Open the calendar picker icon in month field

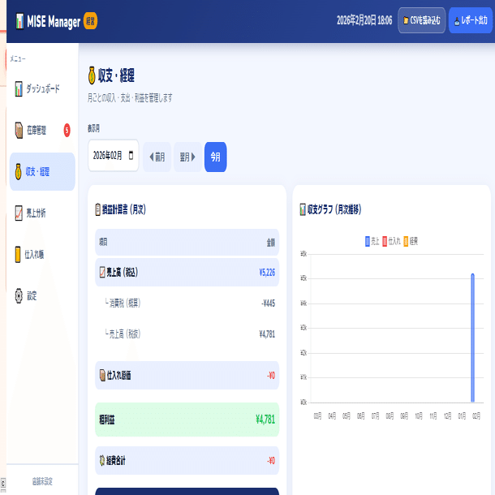point(131,155)
